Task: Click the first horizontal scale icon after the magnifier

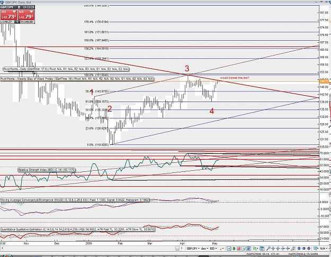Action: click(273, 249)
